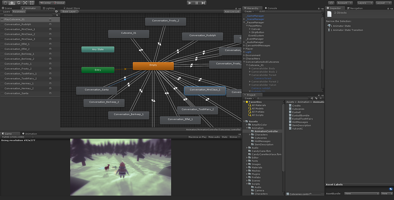This screenshot has height=200, width=394.
Task: Click the eye visibility icon in Parameters panel
Action: pyautogui.click(x=56, y=11)
